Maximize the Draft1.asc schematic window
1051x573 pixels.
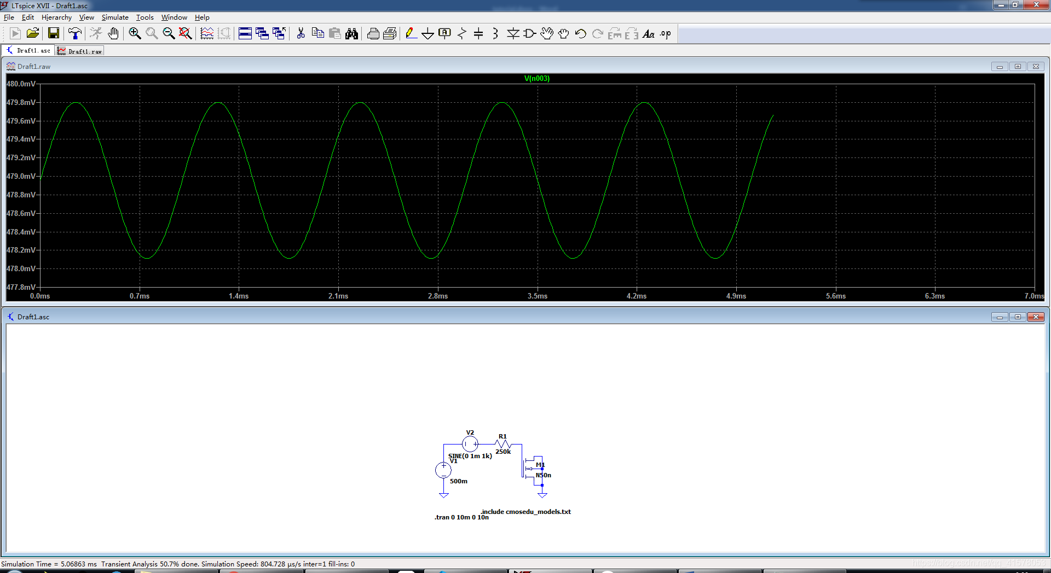tap(1018, 317)
